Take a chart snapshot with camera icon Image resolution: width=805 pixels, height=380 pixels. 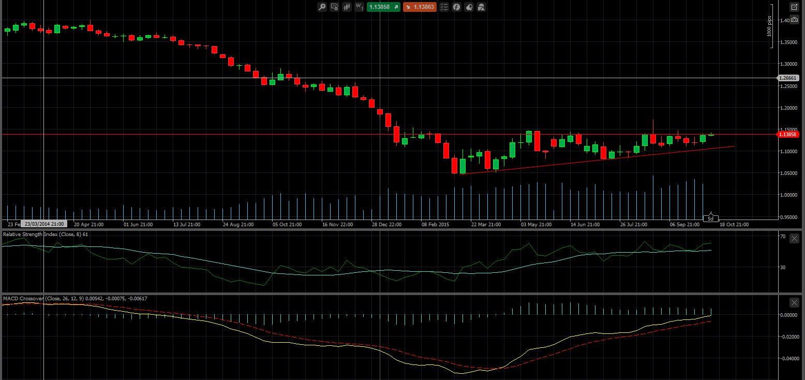pos(794,20)
